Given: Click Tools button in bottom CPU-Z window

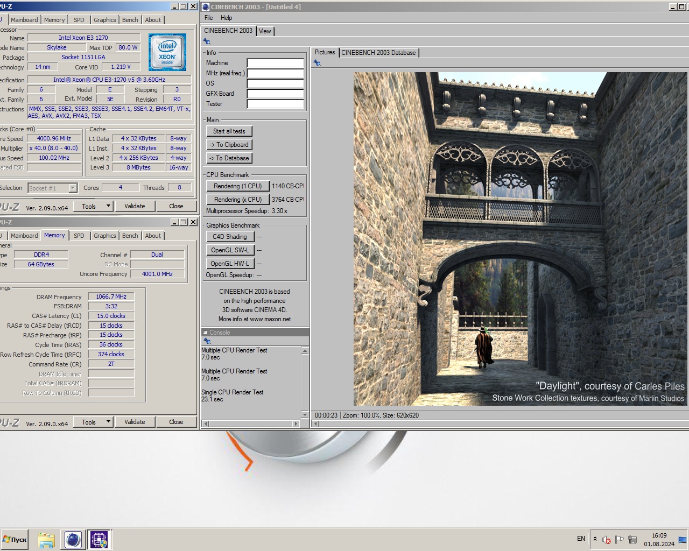Looking at the screenshot, I should (x=89, y=422).
